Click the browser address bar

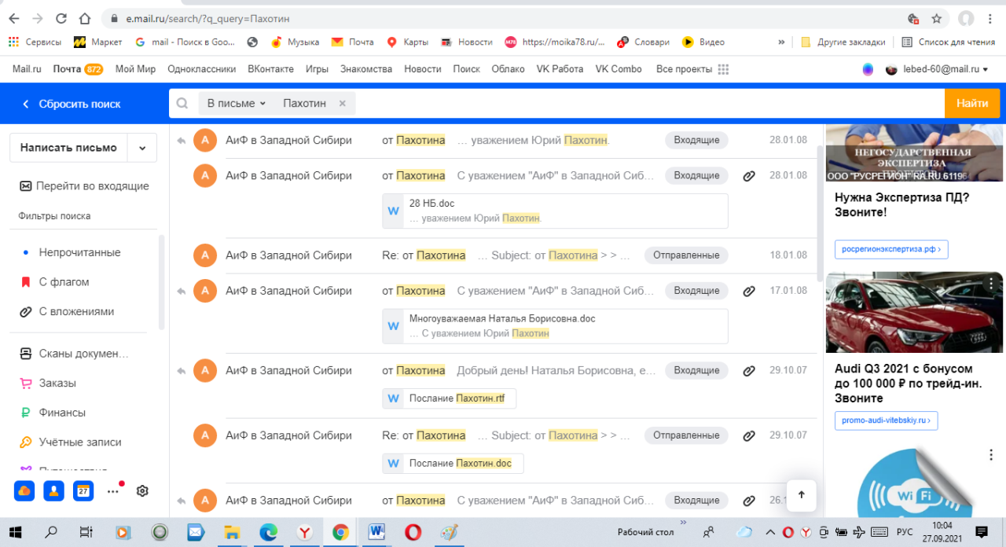click(503, 18)
